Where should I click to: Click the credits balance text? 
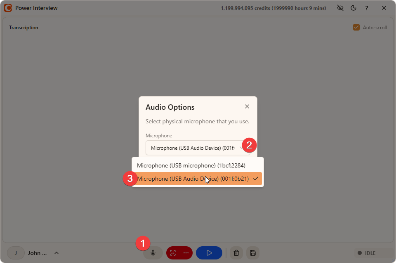(x=273, y=8)
